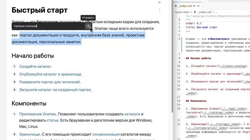This screenshot has height=140, width=250.
Task: Open the "Создайте каталог" link
Action: [x=35, y=66]
